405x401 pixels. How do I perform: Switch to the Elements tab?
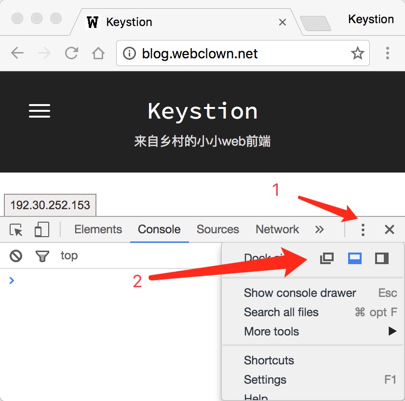click(x=98, y=229)
